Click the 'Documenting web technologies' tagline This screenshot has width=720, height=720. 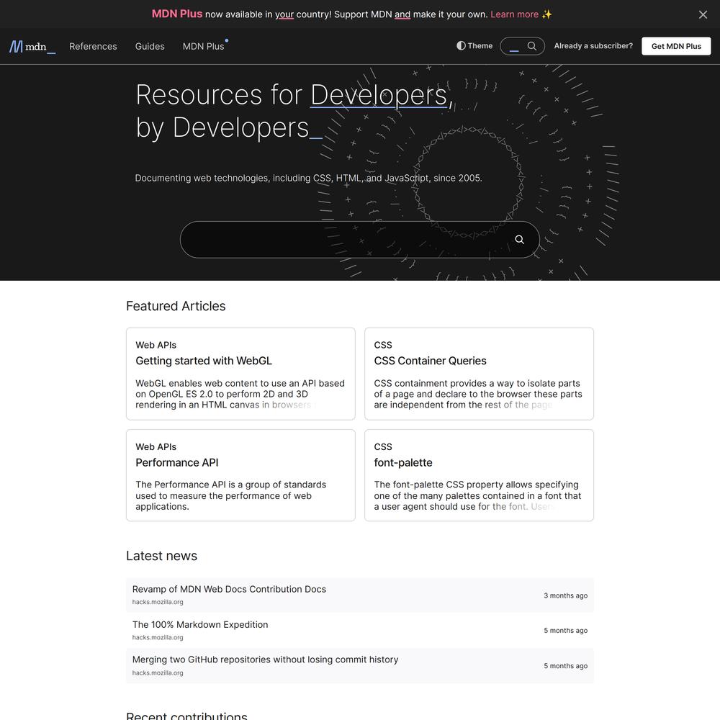pyautogui.click(x=309, y=178)
